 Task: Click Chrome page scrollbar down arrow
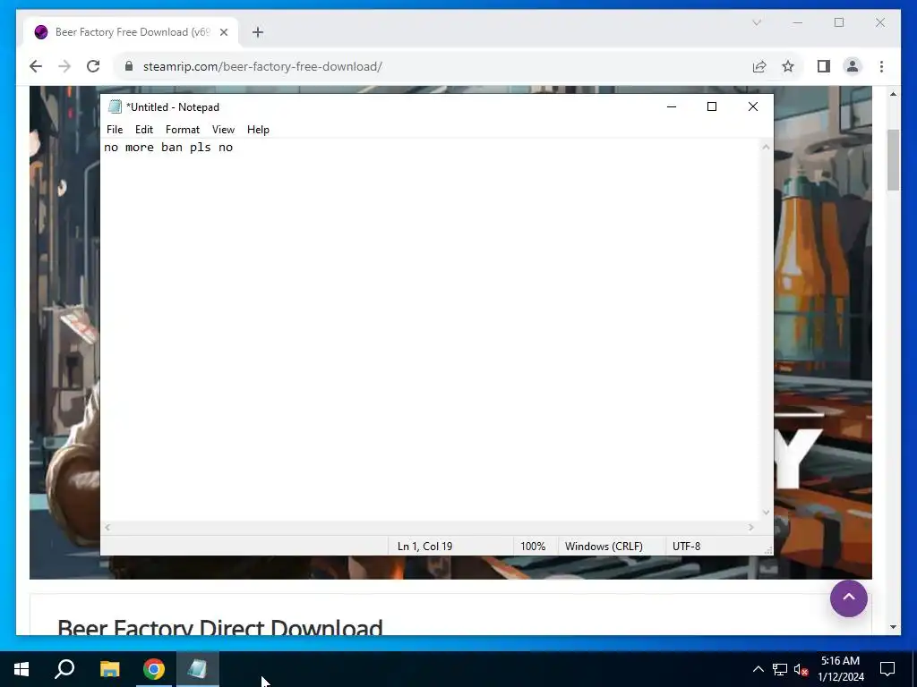tap(893, 627)
